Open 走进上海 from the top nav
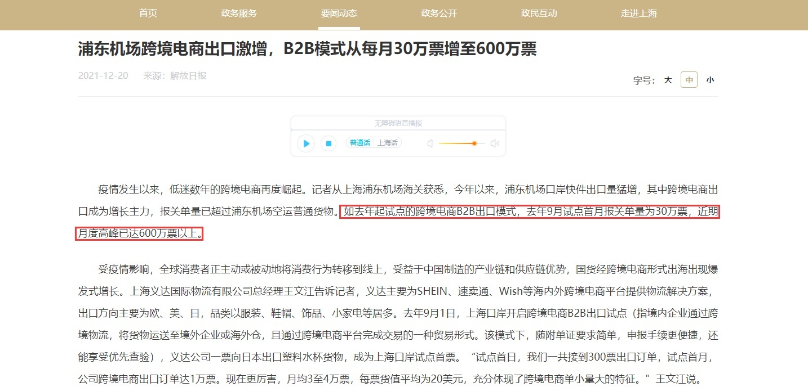 click(639, 13)
